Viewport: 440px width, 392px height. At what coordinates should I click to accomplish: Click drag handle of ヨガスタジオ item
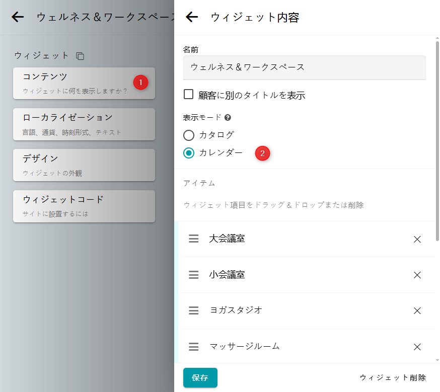[x=194, y=310]
